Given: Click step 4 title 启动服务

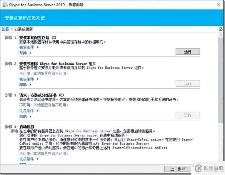Looking at the screenshot, I should (x=27, y=127).
